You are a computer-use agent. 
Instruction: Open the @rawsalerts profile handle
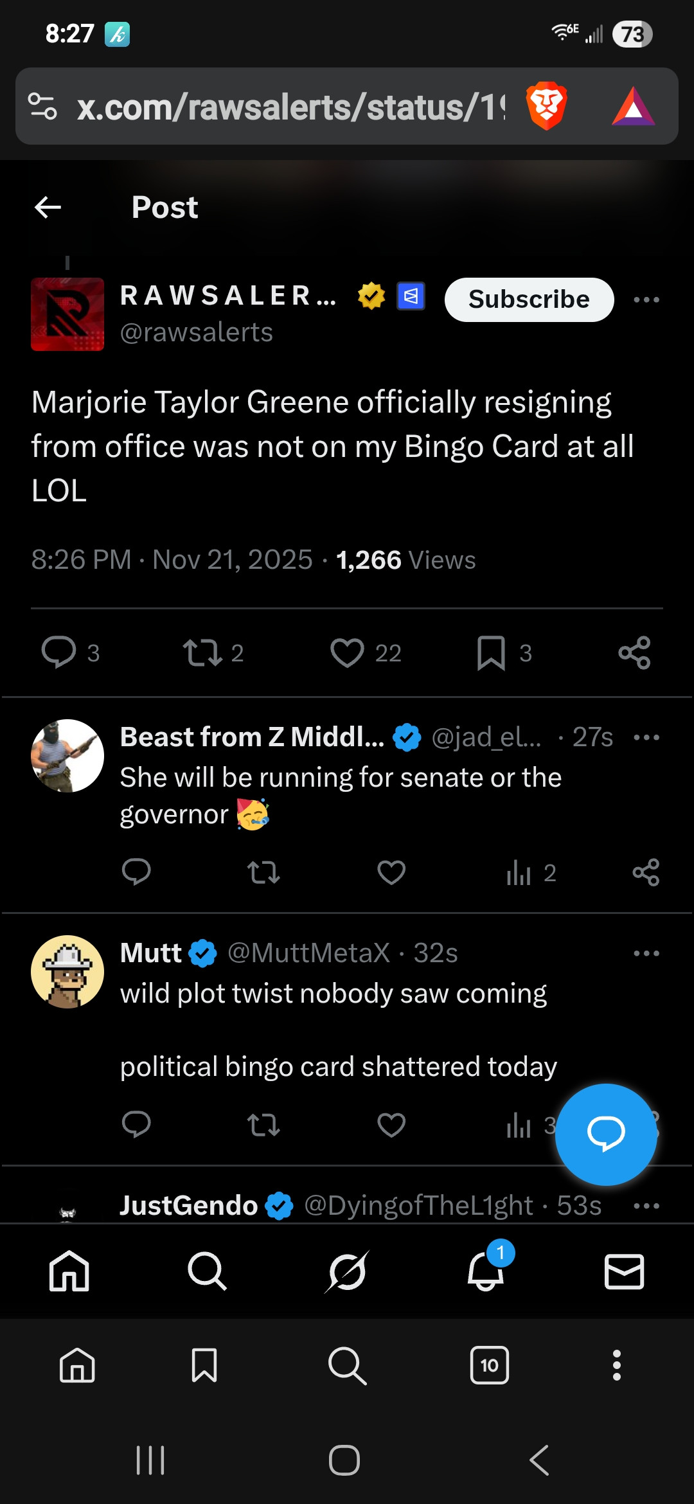click(197, 332)
